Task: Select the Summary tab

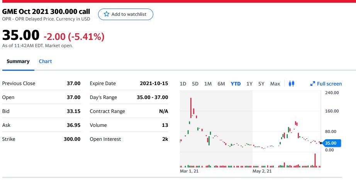Action: (x=18, y=62)
